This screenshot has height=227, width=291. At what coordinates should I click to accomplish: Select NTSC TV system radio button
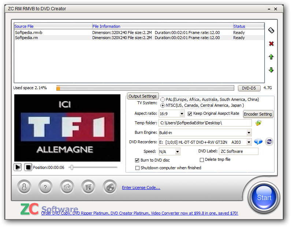(x=163, y=105)
